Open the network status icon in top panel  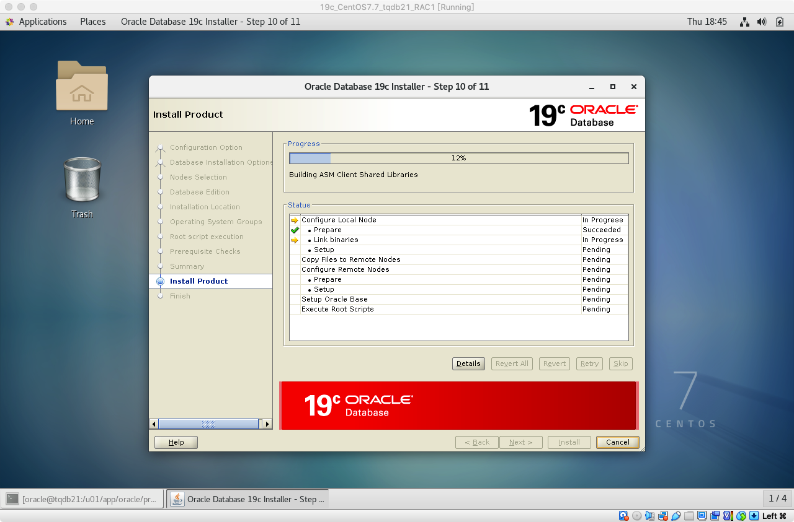click(745, 22)
